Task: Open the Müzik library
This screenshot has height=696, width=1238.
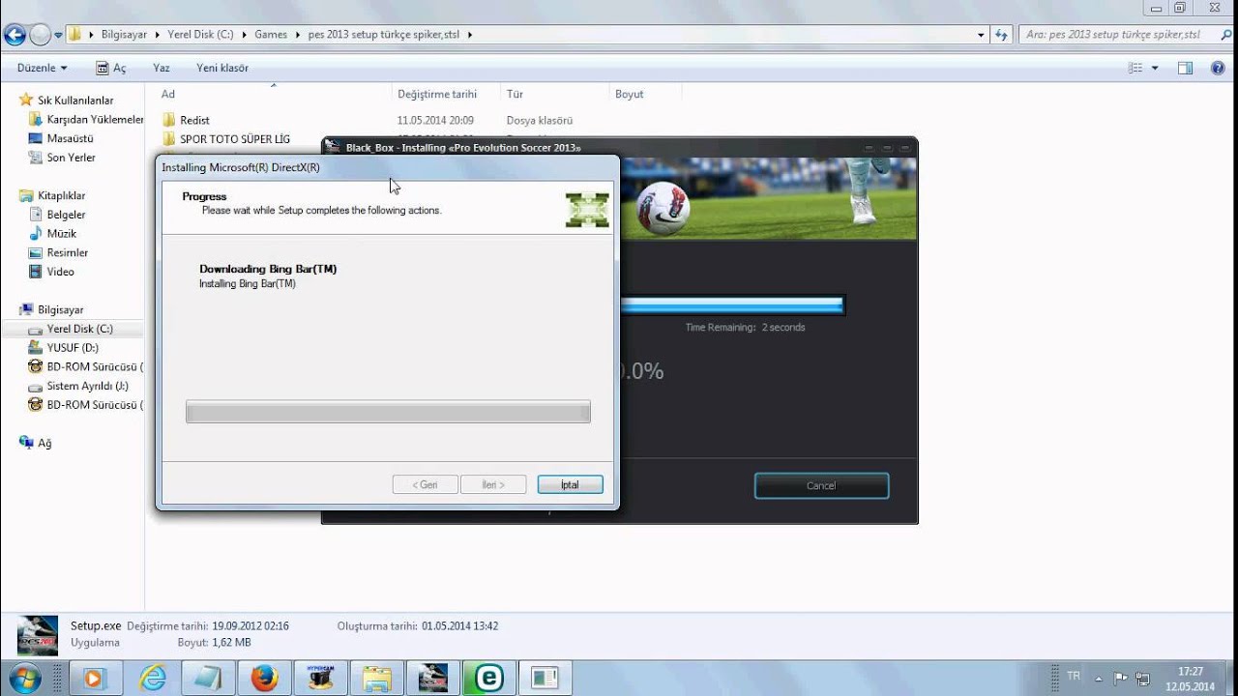Action: [61, 234]
